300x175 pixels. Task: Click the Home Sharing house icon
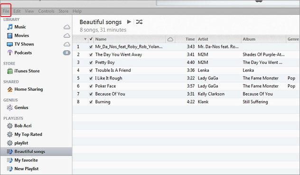[10, 89]
